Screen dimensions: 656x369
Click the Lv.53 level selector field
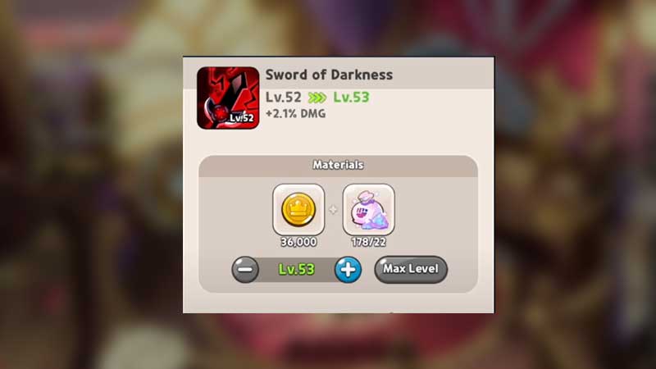(297, 270)
